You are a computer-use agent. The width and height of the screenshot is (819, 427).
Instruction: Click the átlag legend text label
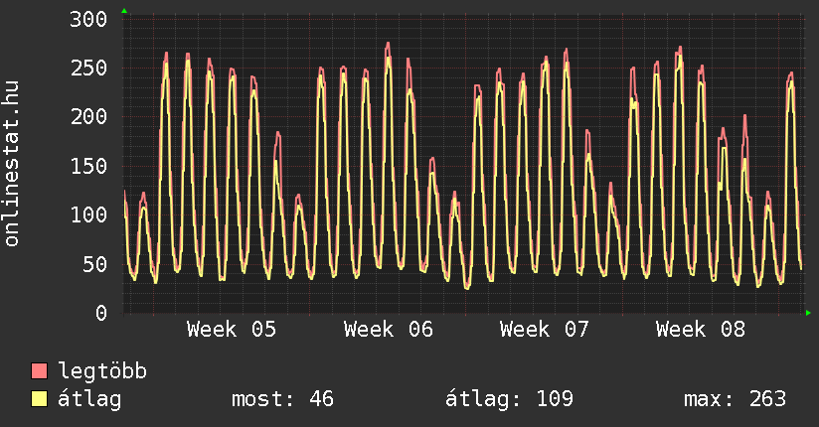(89, 399)
